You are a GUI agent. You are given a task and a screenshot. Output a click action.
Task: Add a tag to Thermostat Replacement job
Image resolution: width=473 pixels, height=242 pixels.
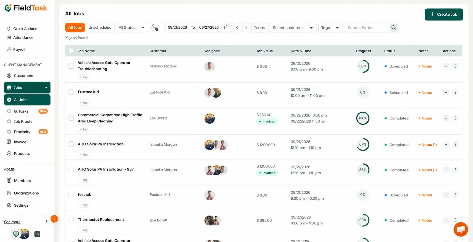[x=84, y=230]
